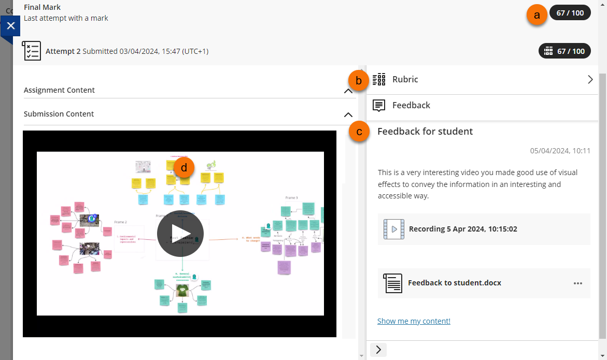
Task: Select the Feedback label in the side panel
Action: click(411, 106)
